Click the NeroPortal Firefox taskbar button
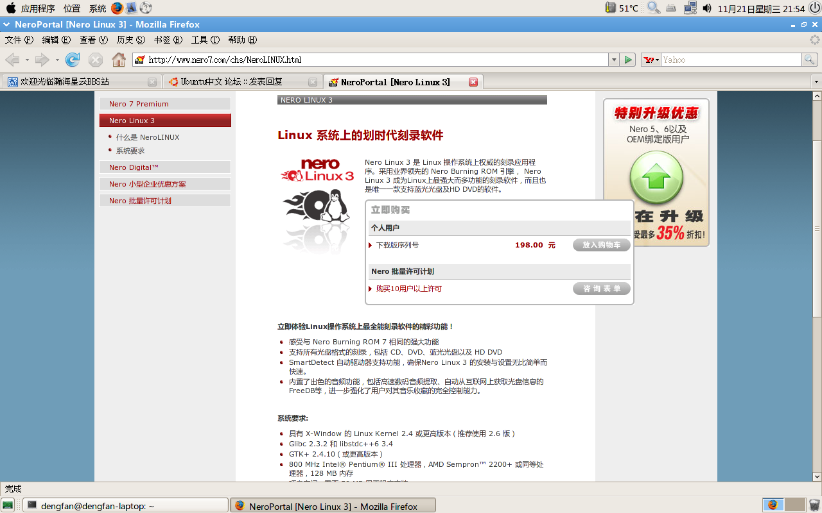This screenshot has width=822, height=513. [333, 505]
